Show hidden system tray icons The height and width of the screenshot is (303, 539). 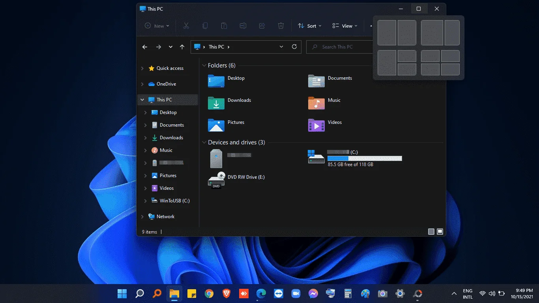pos(454,294)
